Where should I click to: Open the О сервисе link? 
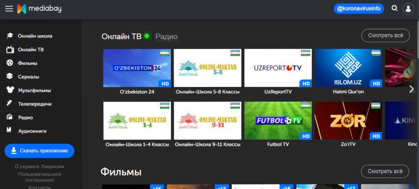(x=27, y=167)
